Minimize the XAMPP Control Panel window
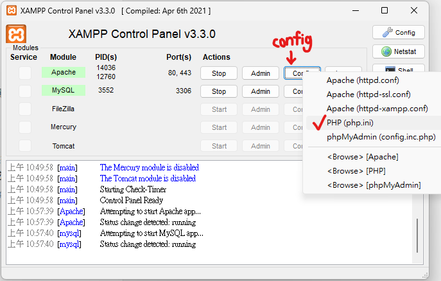 356,10
